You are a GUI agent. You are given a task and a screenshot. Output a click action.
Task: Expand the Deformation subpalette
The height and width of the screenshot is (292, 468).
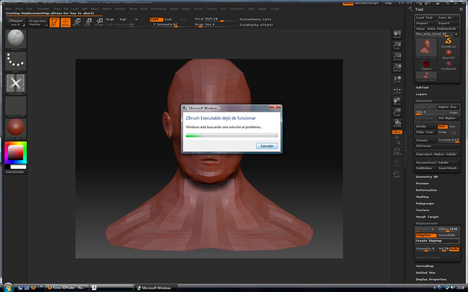click(426, 190)
